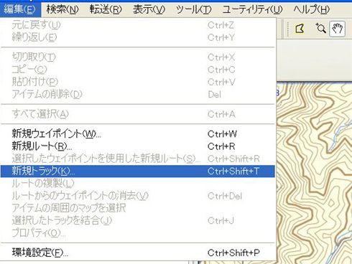This screenshot has width=352, height=264.
Task: Select the hand pan tool icon
Action: click(x=337, y=29)
